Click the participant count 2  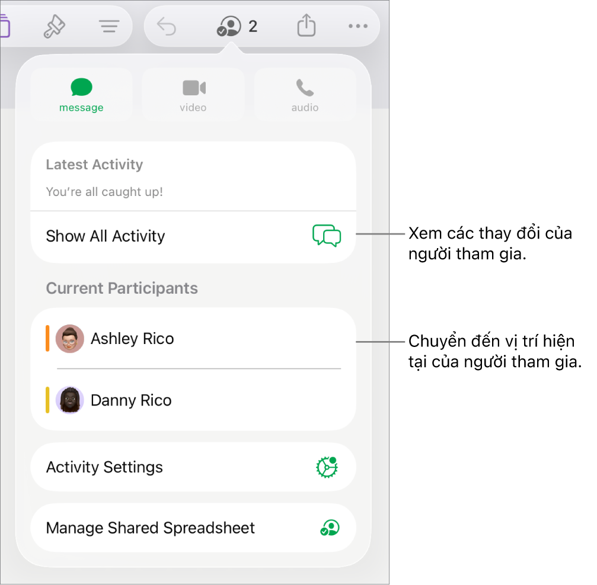[x=253, y=26]
